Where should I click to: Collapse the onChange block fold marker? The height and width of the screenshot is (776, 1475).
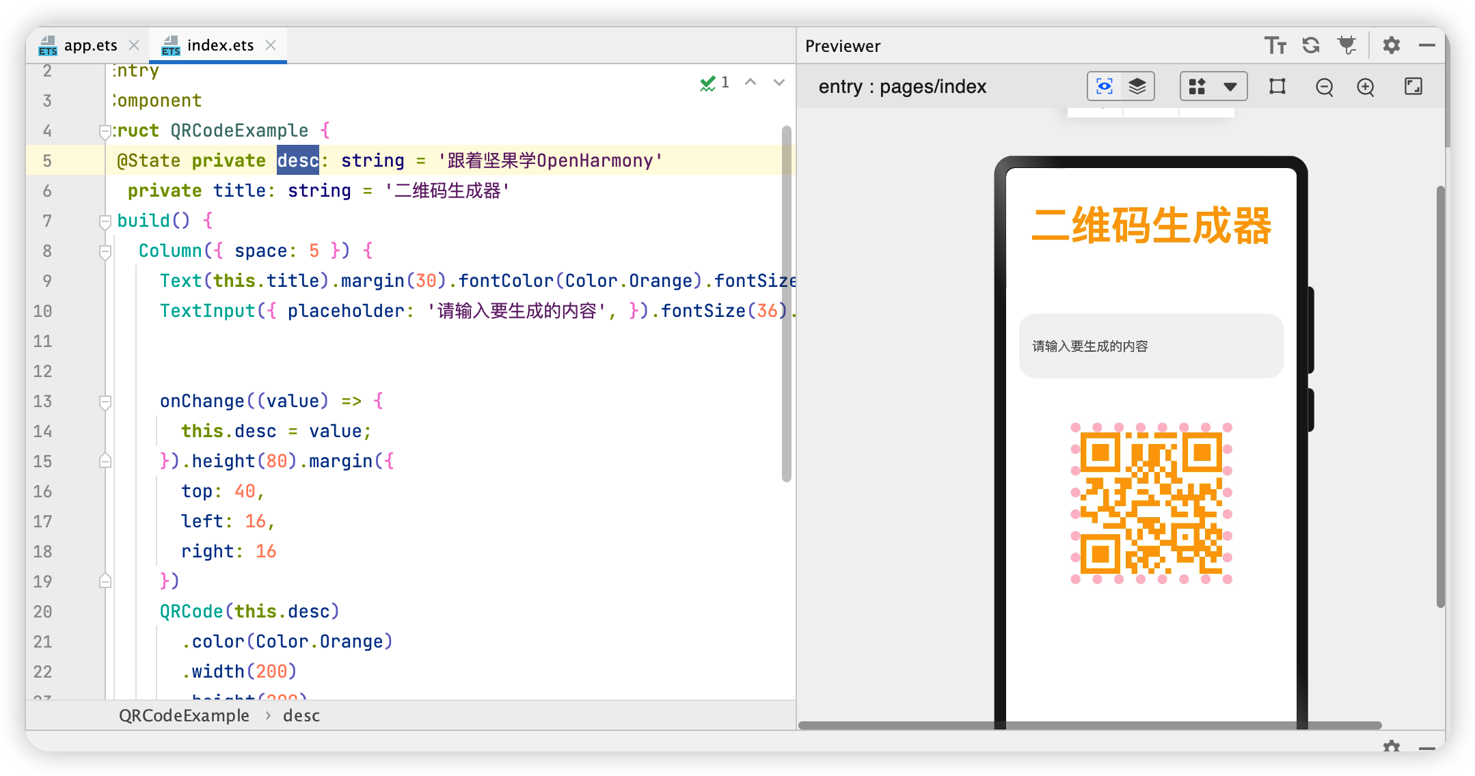click(105, 402)
